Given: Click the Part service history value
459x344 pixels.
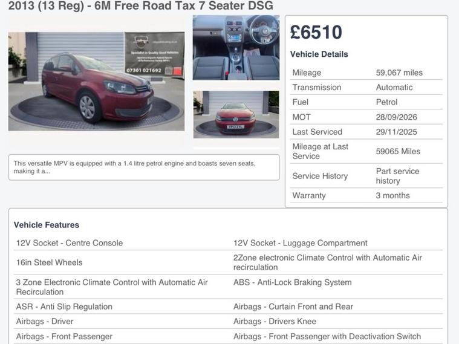Looking at the screenshot, I should (x=397, y=176).
